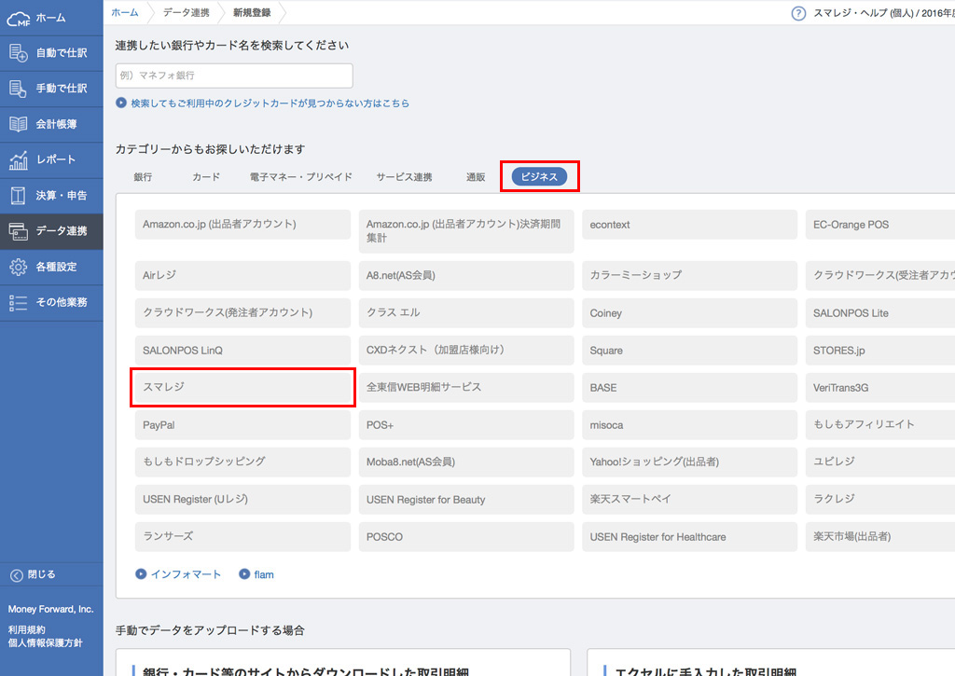
Task: Choose SALONPOS Lite service
Action: [880, 313]
